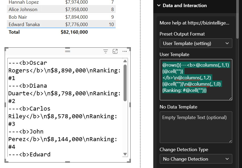The height and width of the screenshot is (168, 242).
Task: Click the $7,958,000 value cell
Action: [76, 9]
